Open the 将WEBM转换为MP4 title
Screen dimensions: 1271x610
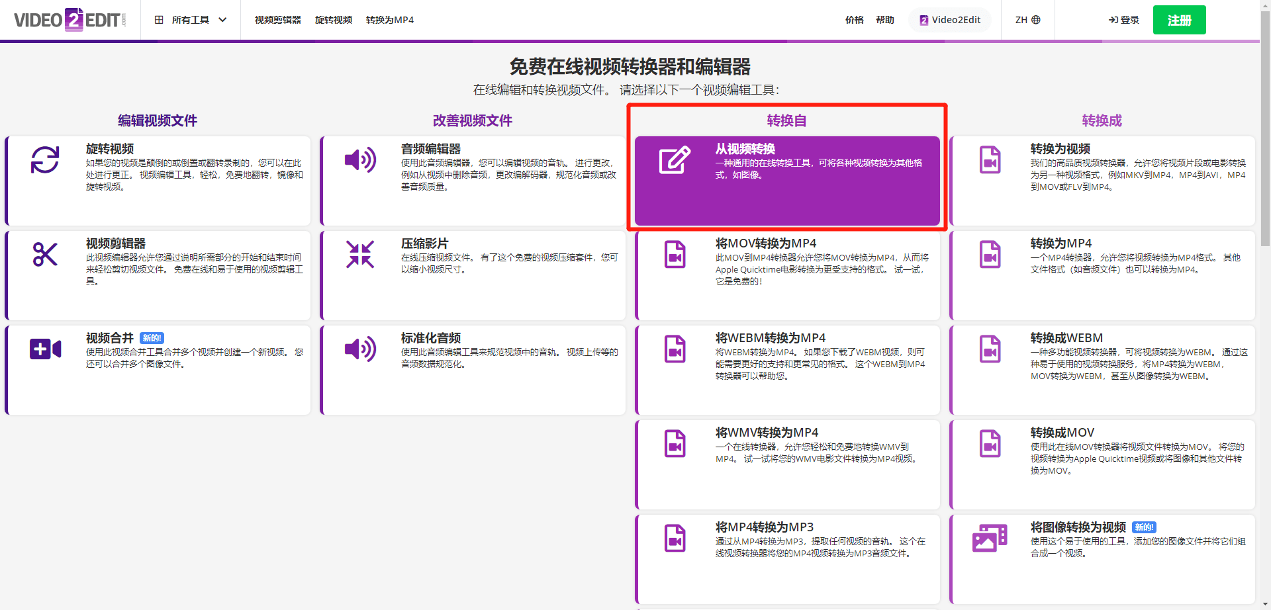click(x=771, y=338)
